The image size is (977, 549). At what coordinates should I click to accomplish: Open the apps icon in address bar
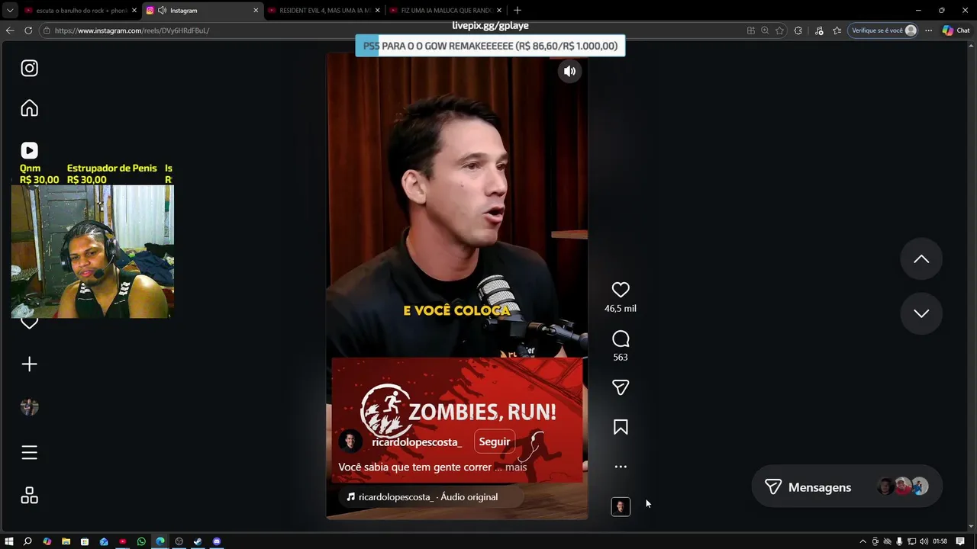(x=750, y=30)
